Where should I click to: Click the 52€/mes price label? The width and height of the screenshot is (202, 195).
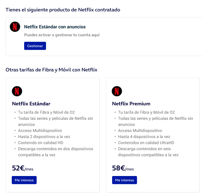coord(23,168)
